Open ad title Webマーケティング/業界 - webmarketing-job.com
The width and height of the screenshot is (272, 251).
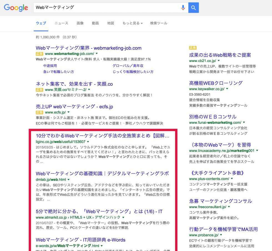click(89, 48)
